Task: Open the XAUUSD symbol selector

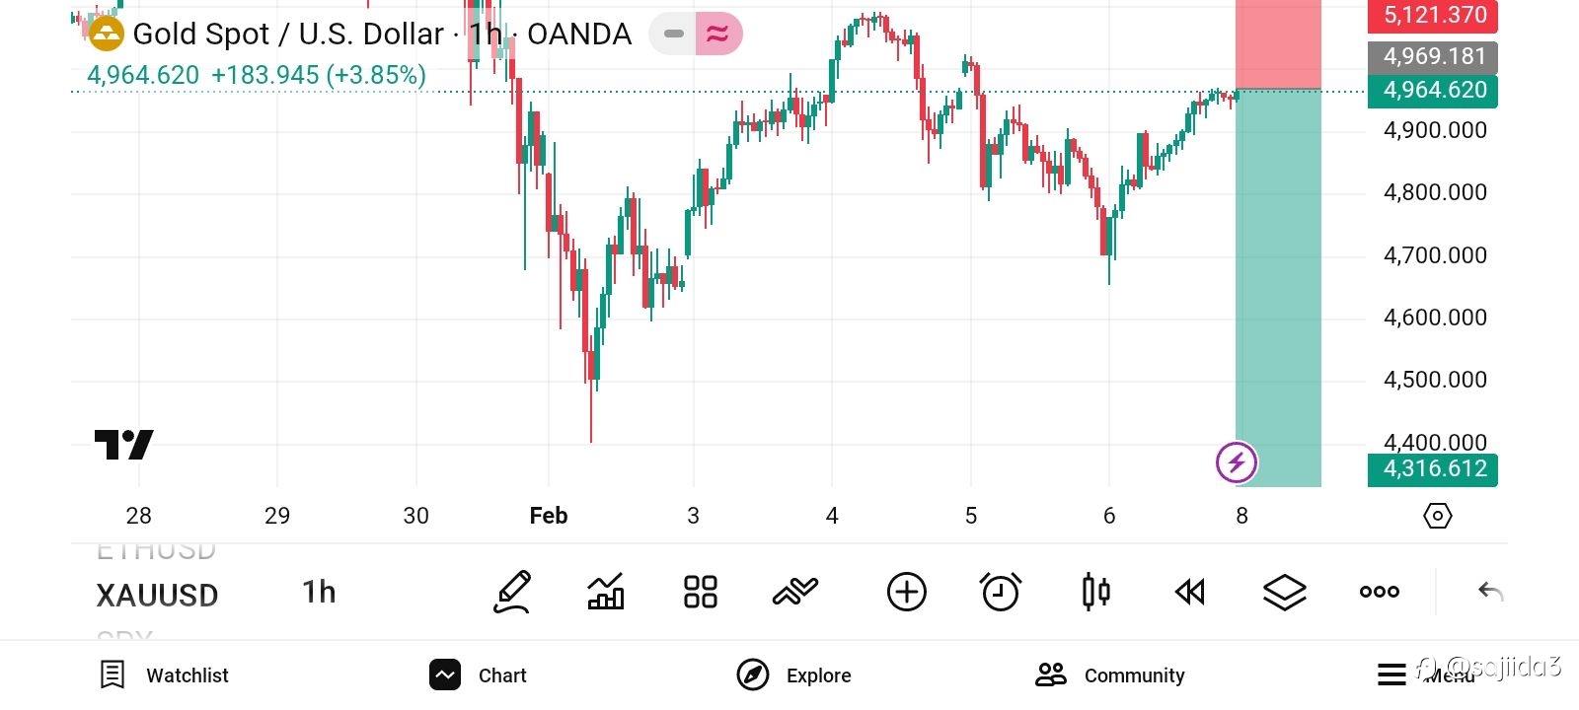Action: pyautogui.click(x=157, y=595)
